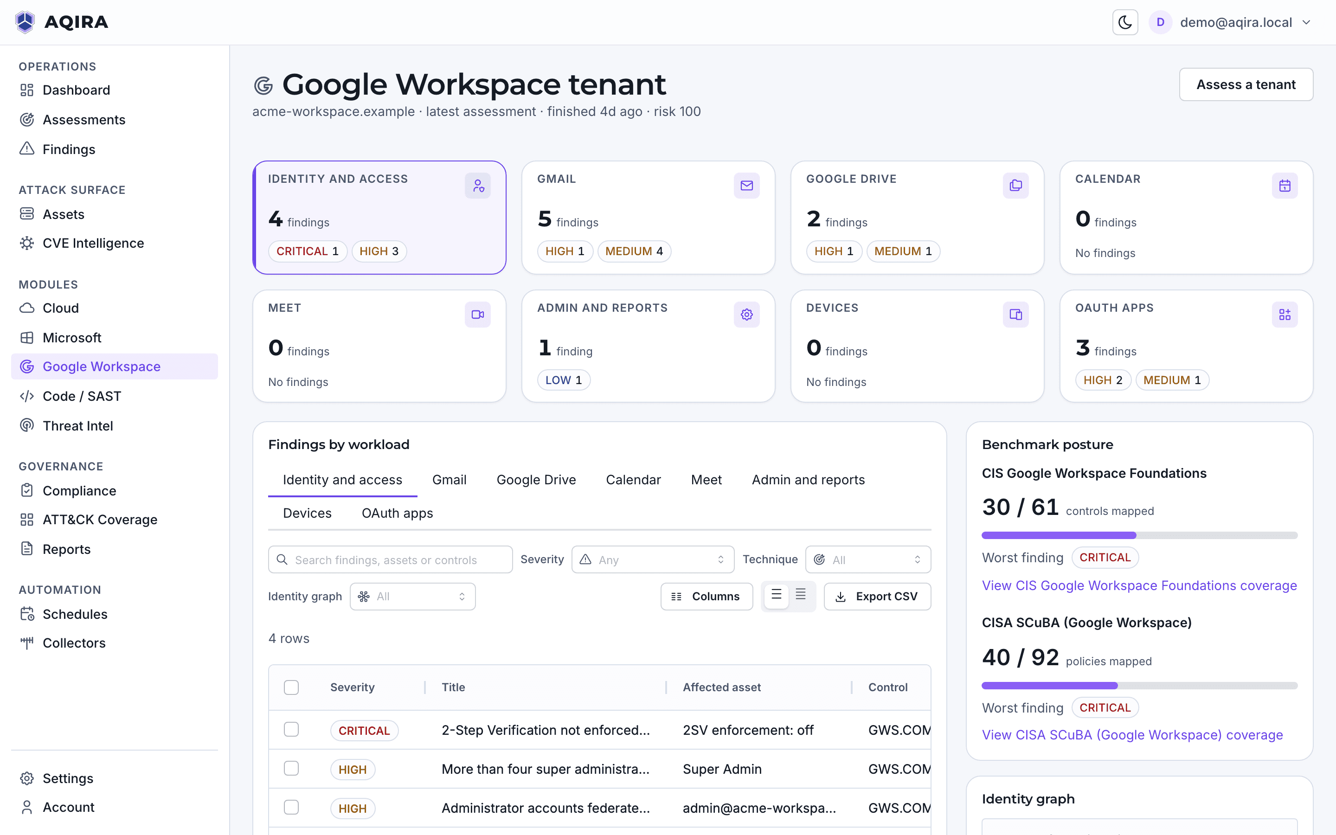1336x835 pixels.
Task: Switch to the OAuth apps workload tab
Action: (397, 513)
